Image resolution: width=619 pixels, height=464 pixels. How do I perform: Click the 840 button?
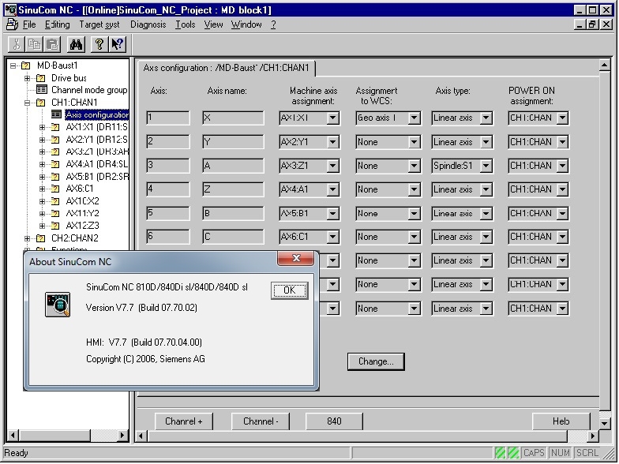334,421
